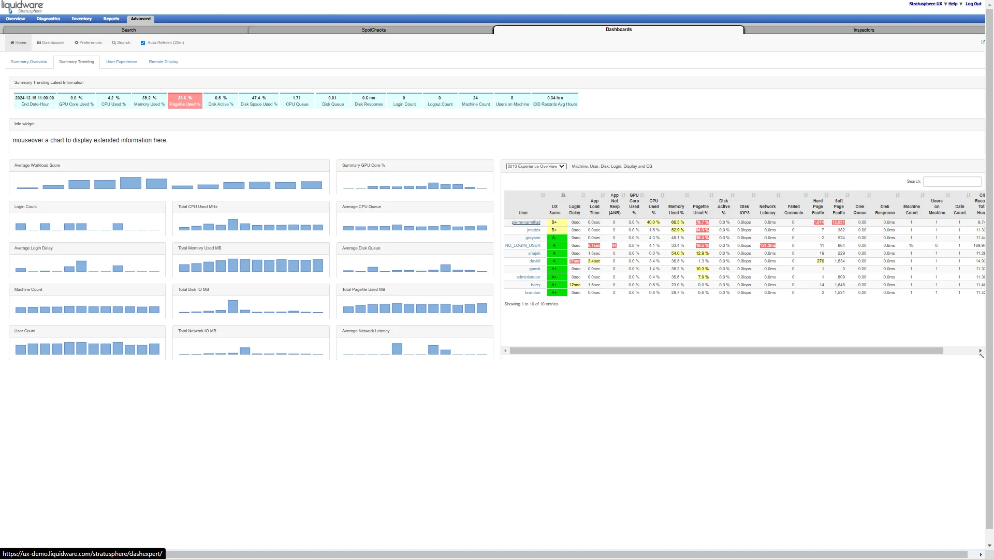Click the Log Out link

click(x=973, y=4)
